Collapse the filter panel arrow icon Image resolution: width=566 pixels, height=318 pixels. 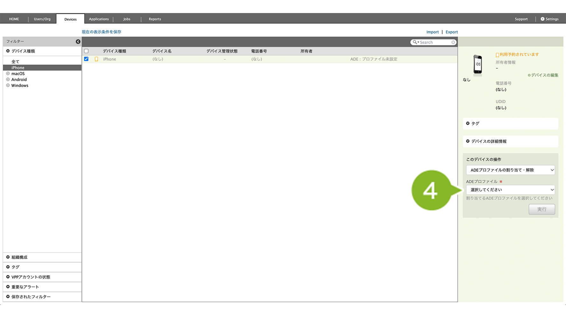point(78,42)
